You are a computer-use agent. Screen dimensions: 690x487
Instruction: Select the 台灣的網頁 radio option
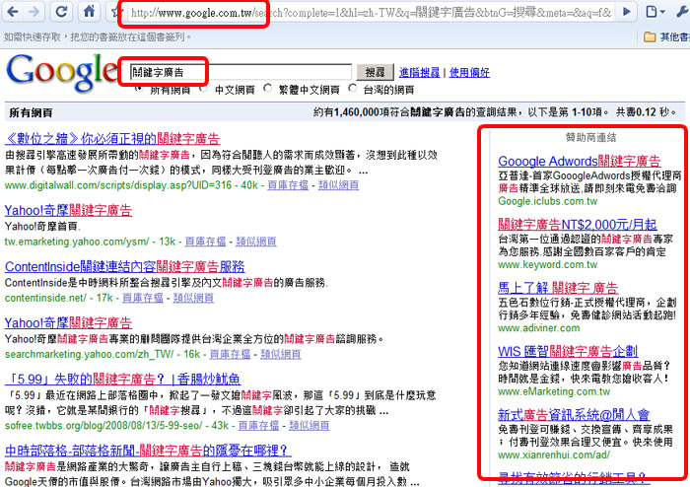352,88
